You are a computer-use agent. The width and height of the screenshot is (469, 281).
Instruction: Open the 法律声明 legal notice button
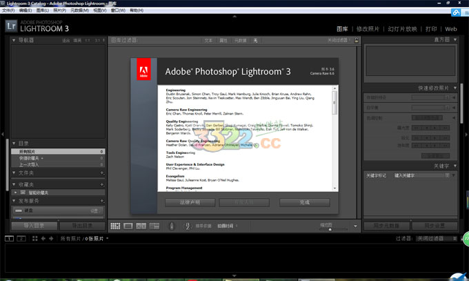pos(190,202)
